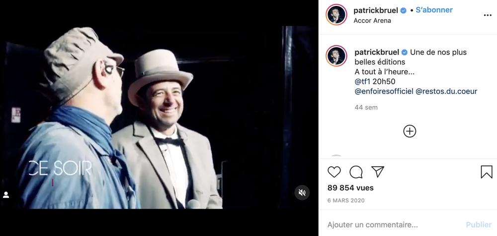This screenshot has height=236, width=497.
Task: Like the post with the heart icon
Action: pos(334,172)
